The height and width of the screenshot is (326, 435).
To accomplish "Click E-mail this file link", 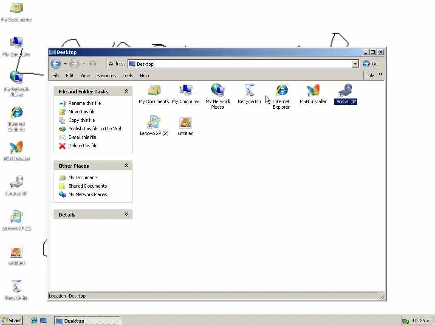I will click(82, 137).
